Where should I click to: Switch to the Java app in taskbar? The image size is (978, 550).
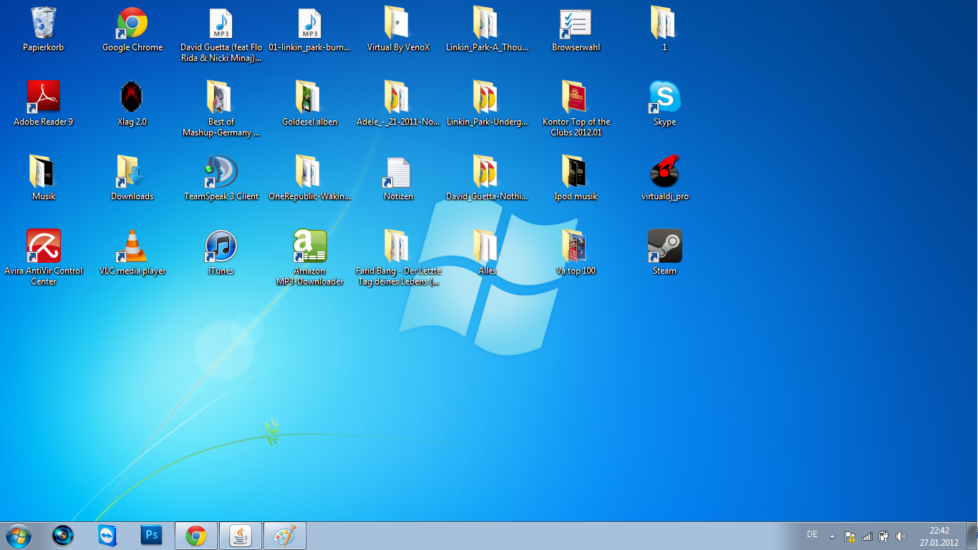coord(240,535)
